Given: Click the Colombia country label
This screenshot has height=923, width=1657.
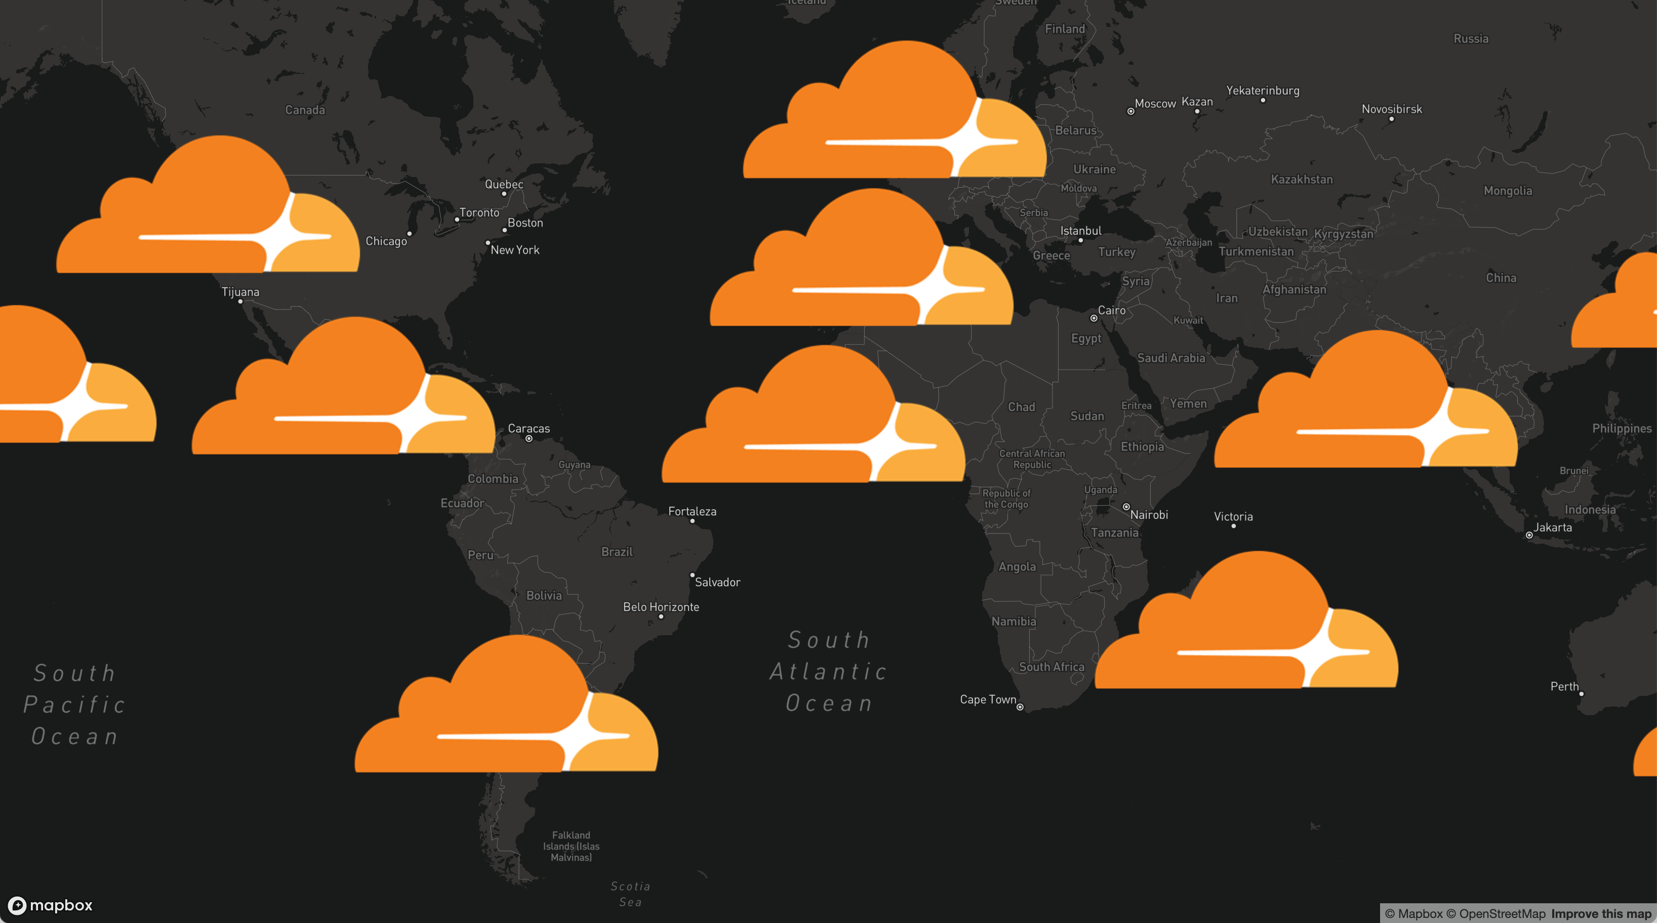Looking at the screenshot, I should tap(493, 479).
